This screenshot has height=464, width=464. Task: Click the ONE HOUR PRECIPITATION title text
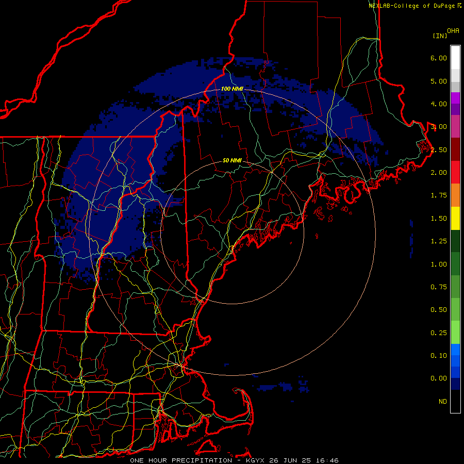(x=181, y=460)
